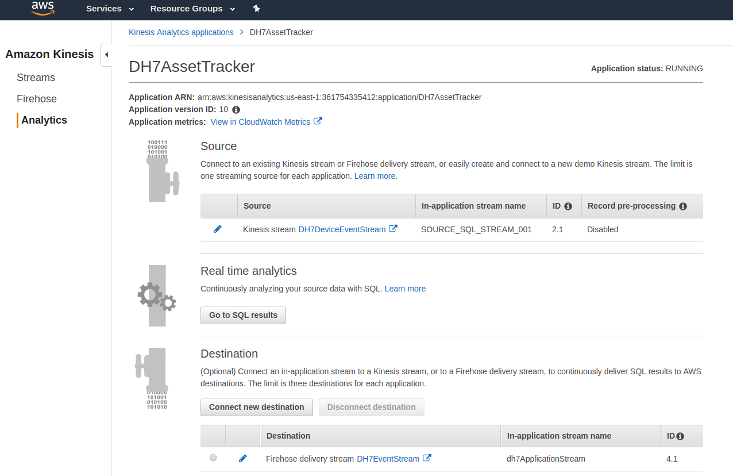
Task: Click the Disabled record pre-processing value
Action: 603,229
